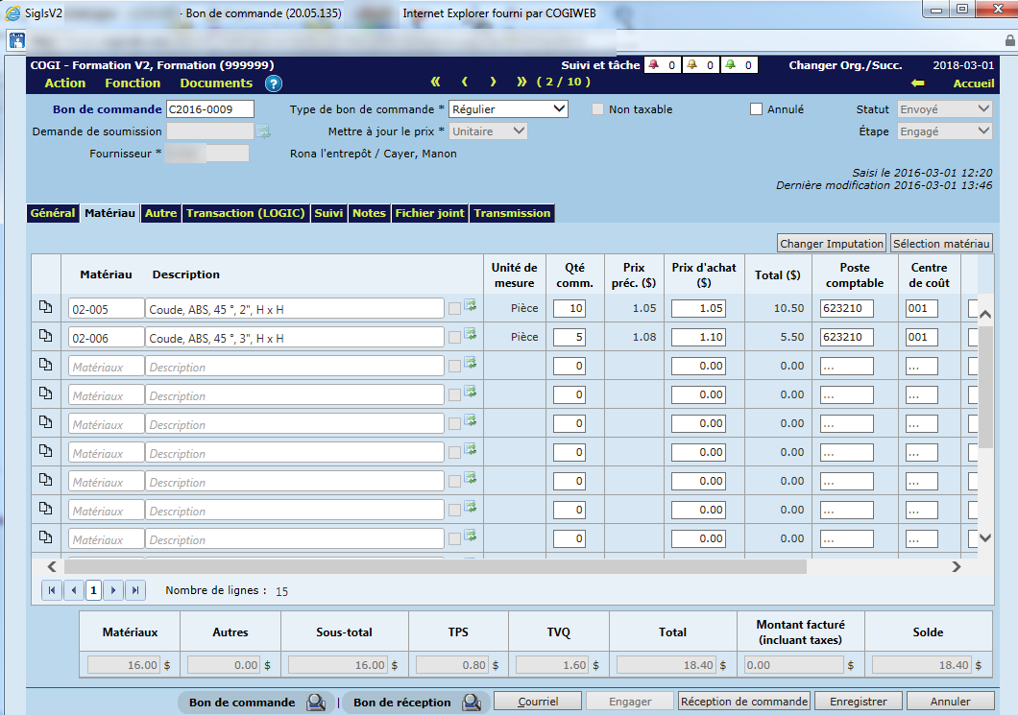
Task: Click the copy line icon for material 02-005
Action: click(x=45, y=308)
